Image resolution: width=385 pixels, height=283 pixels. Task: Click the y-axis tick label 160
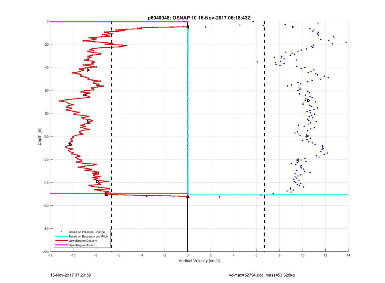point(46,206)
